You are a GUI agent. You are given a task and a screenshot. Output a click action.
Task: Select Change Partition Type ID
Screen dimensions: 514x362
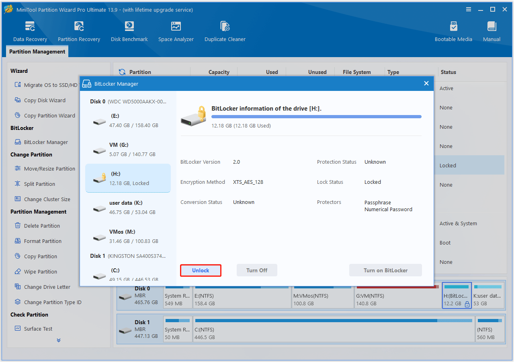48,302
